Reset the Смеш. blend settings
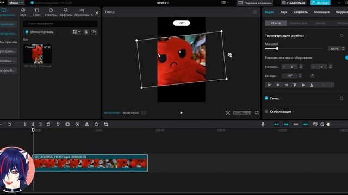The image size is (348, 195). pyautogui.click(x=341, y=98)
